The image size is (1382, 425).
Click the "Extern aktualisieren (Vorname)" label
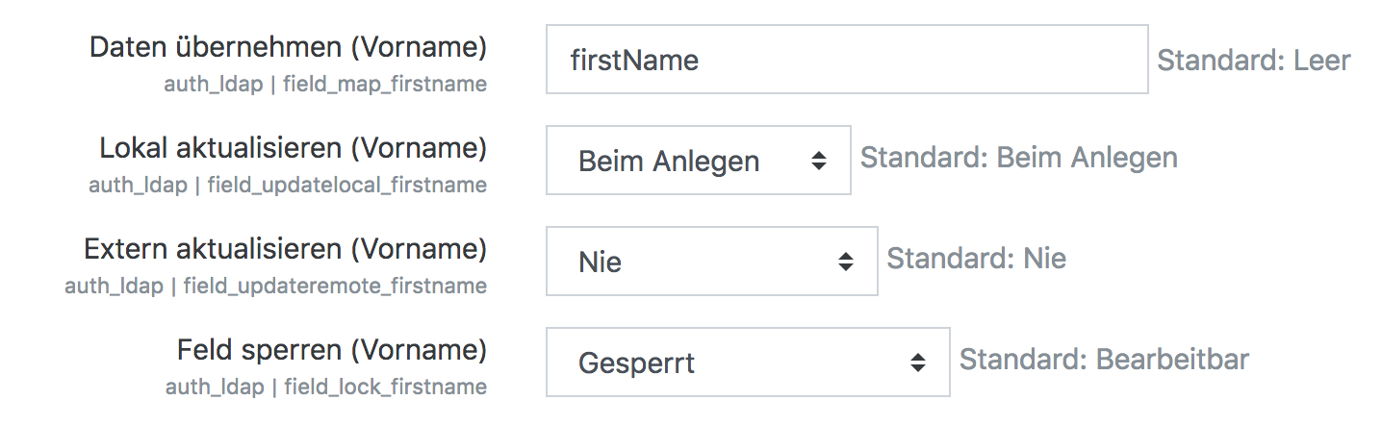(x=285, y=249)
